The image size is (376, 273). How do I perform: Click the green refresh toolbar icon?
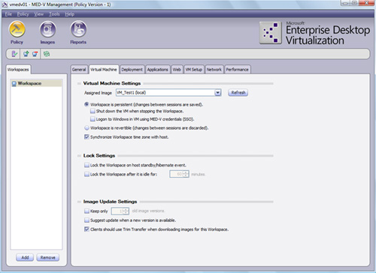coord(47,54)
